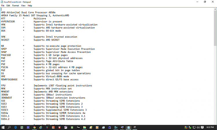217x130 pixels.
Task: Launch Microsoft Edge from the taskbar
Action: (x=16, y=127)
